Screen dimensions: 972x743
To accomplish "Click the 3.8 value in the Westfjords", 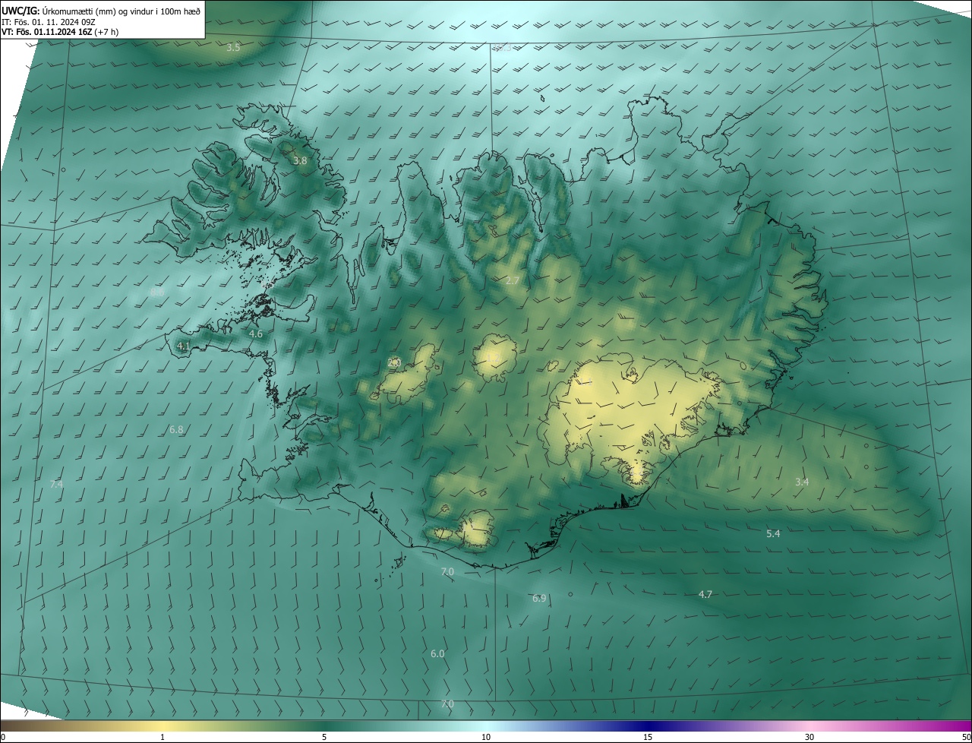I will (x=300, y=160).
